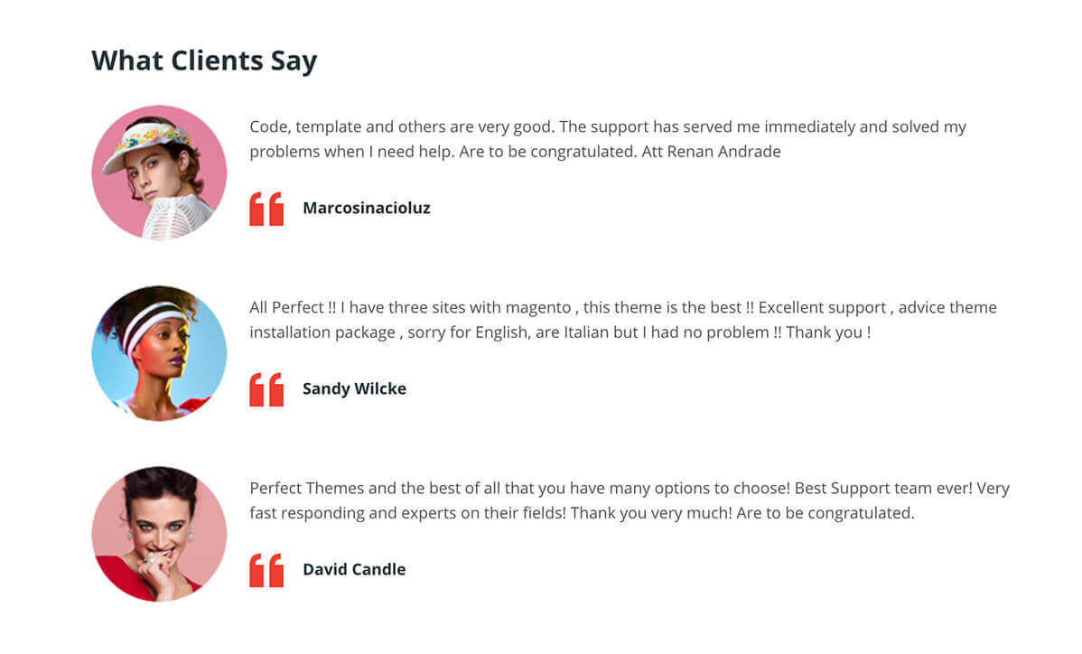Click "installation package" in Sandy's testimonial

pos(322,332)
